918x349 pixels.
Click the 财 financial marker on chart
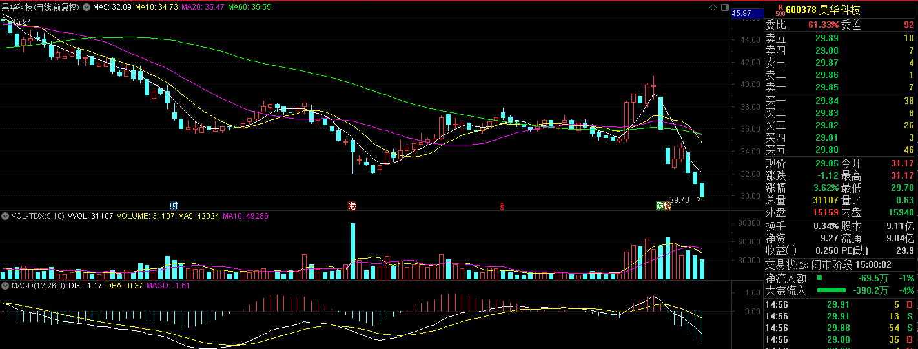(174, 205)
